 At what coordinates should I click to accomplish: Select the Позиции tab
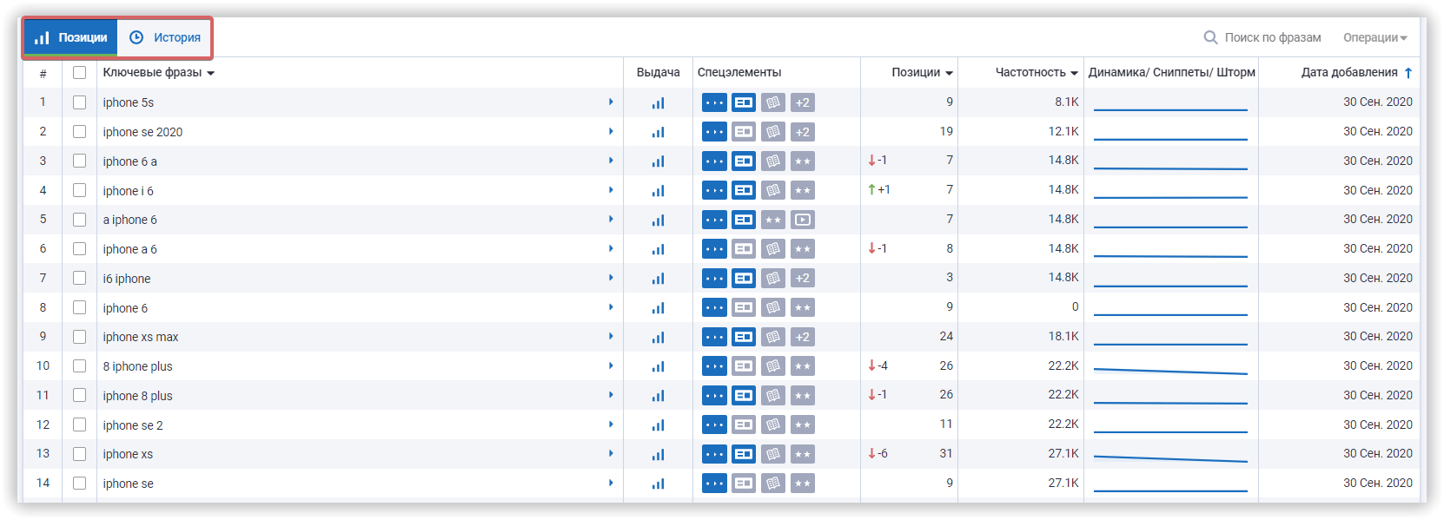pos(71,37)
